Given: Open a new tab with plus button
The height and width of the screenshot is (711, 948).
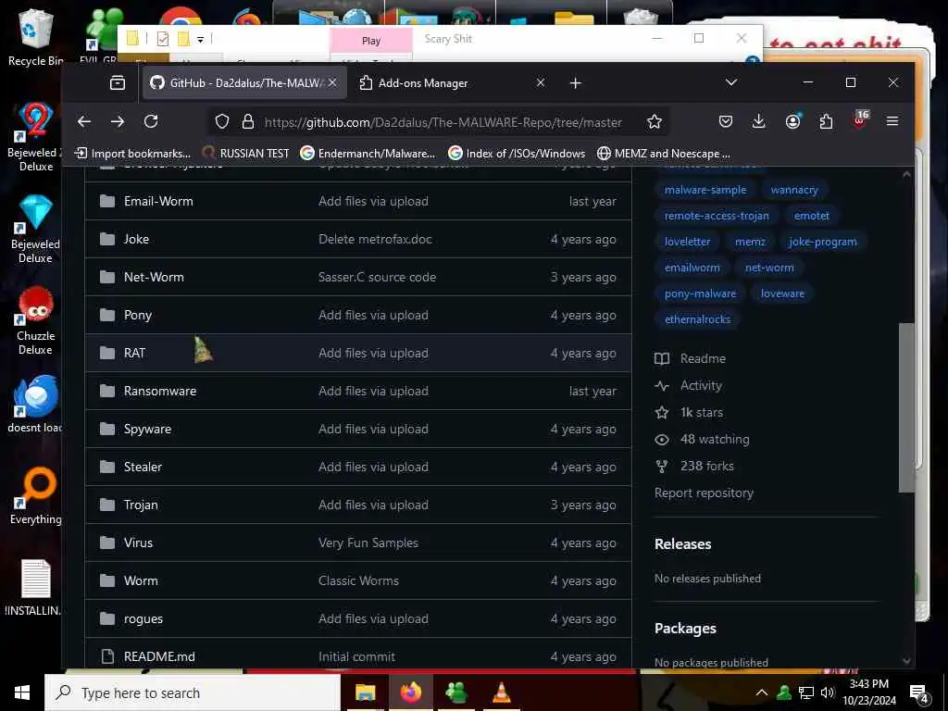Looking at the screenshot, I should (x=576, y=82).
